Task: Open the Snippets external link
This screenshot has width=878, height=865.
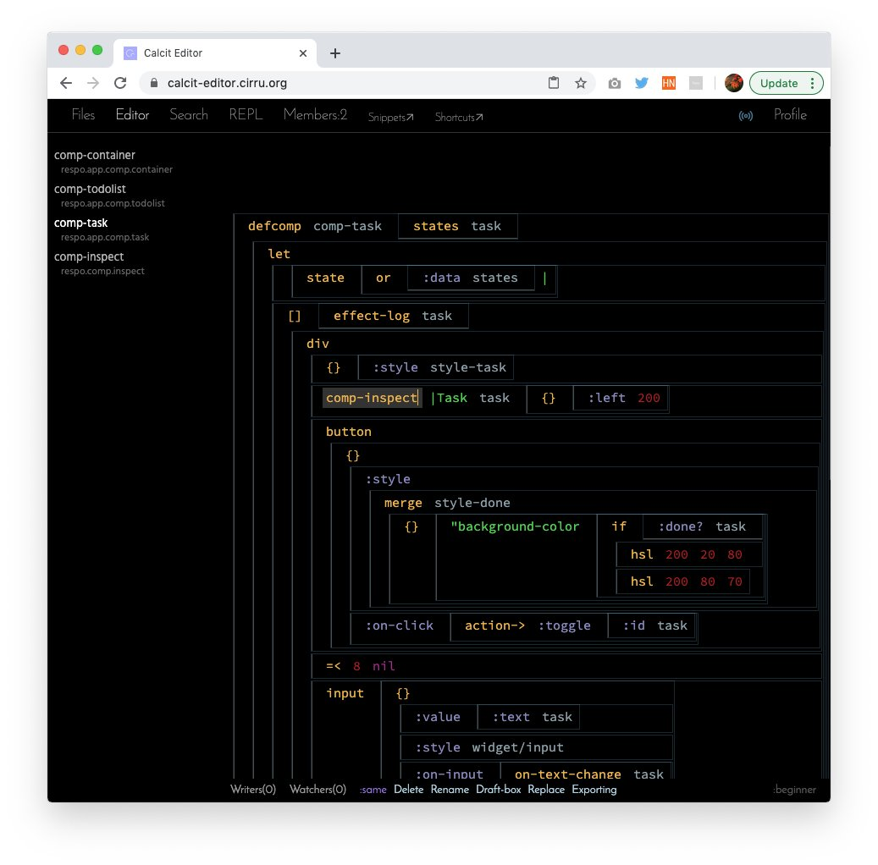Action: [x=391, y=117]
